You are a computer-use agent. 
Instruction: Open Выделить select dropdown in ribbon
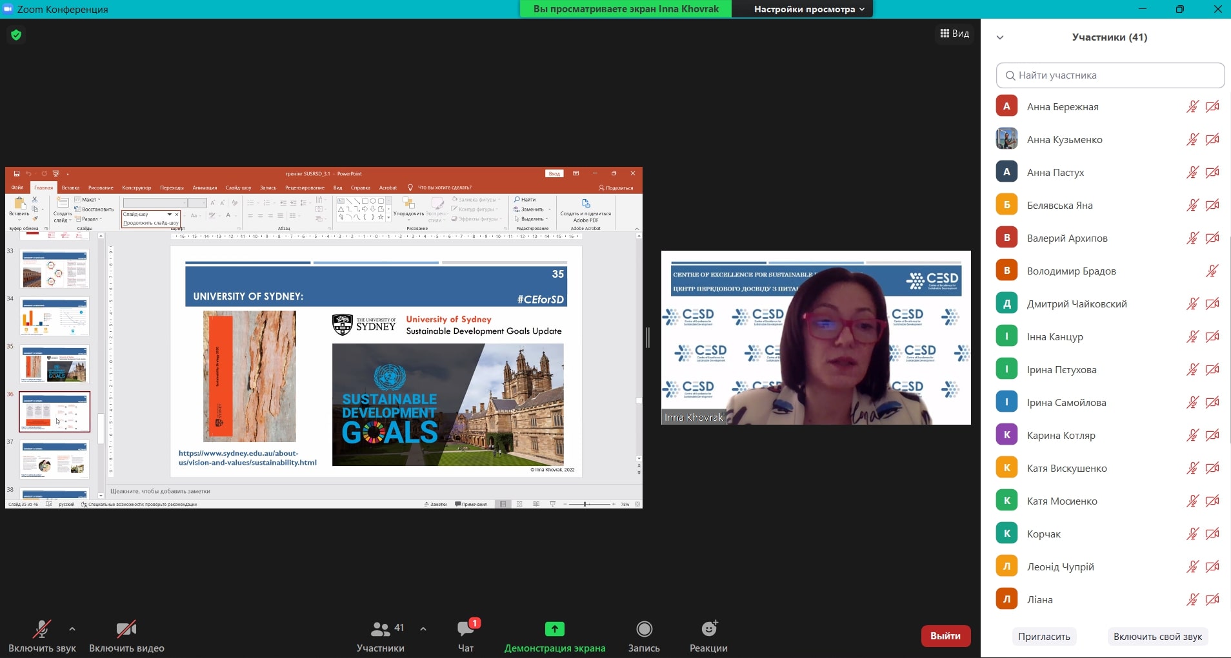[x=532, y=219]
